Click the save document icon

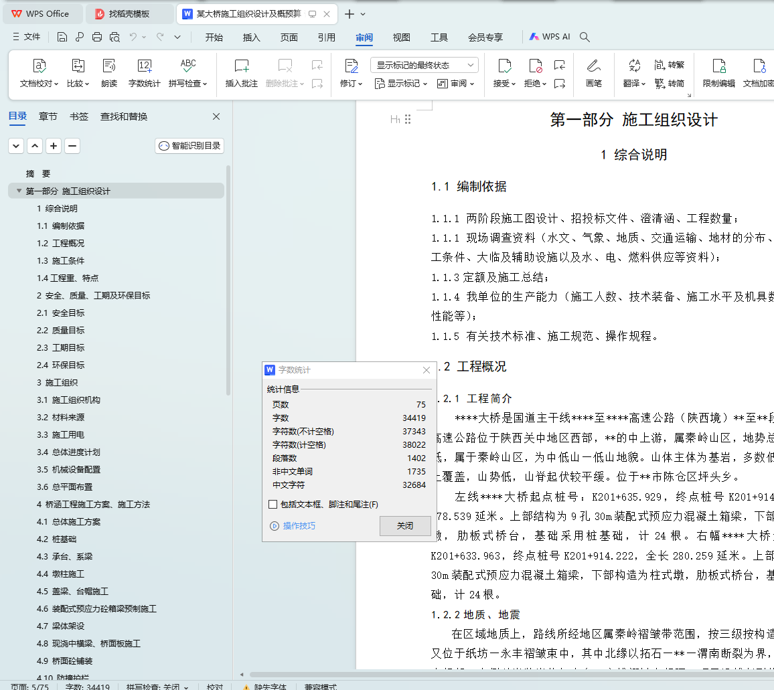pos(62,37)
